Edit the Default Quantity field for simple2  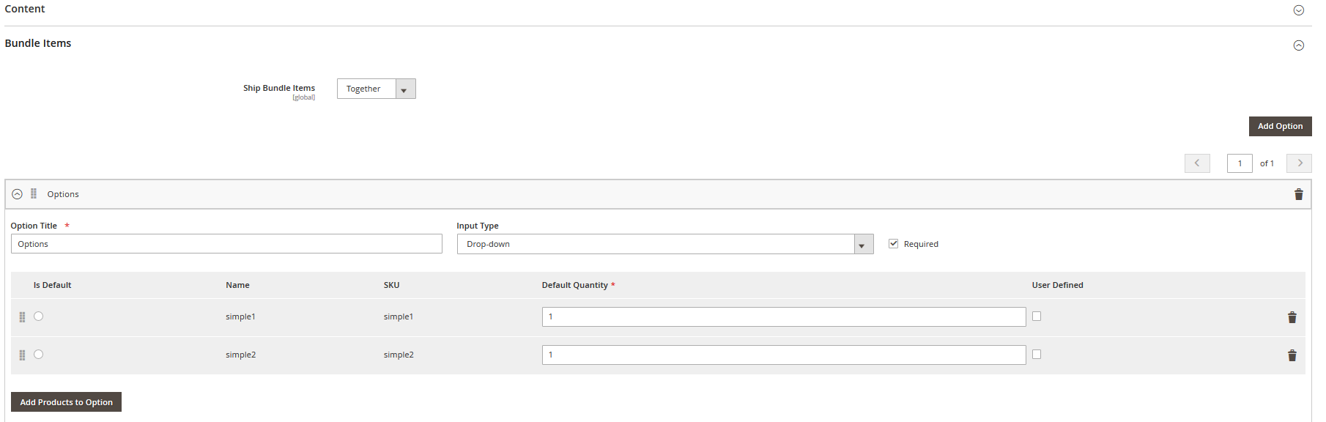pyautogui.click(x=784, y=355)
